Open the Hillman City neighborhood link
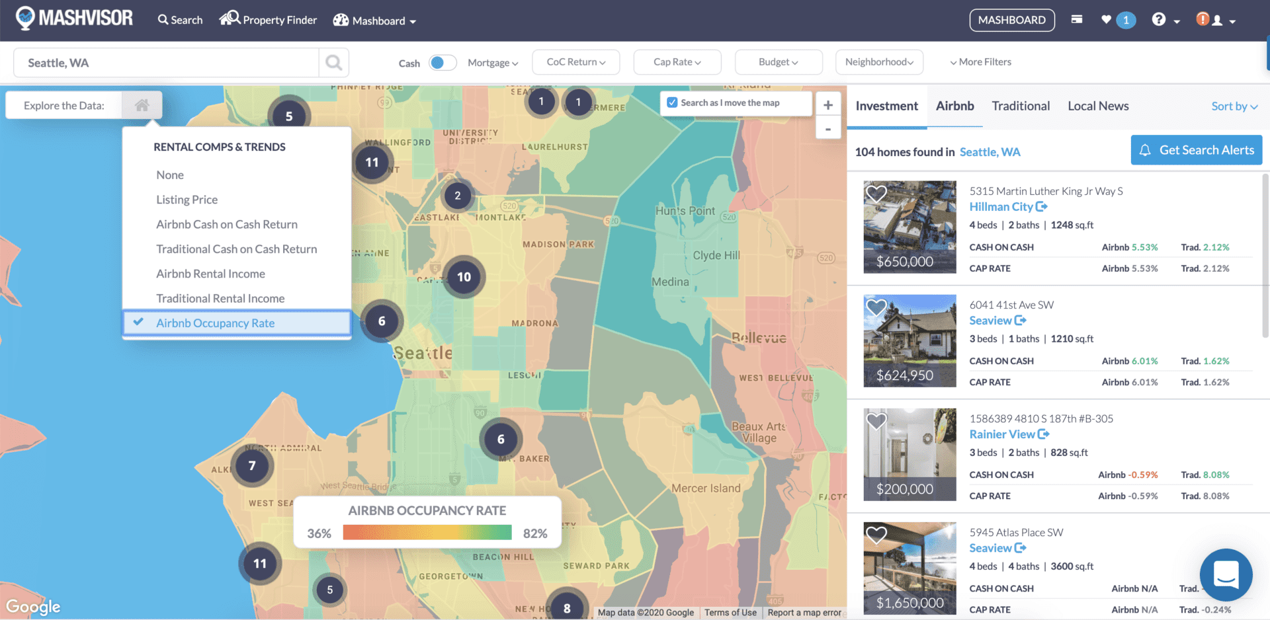The width and height of the screenshot is (1270, 620). pyautogui.click(x=1002, y=206)
